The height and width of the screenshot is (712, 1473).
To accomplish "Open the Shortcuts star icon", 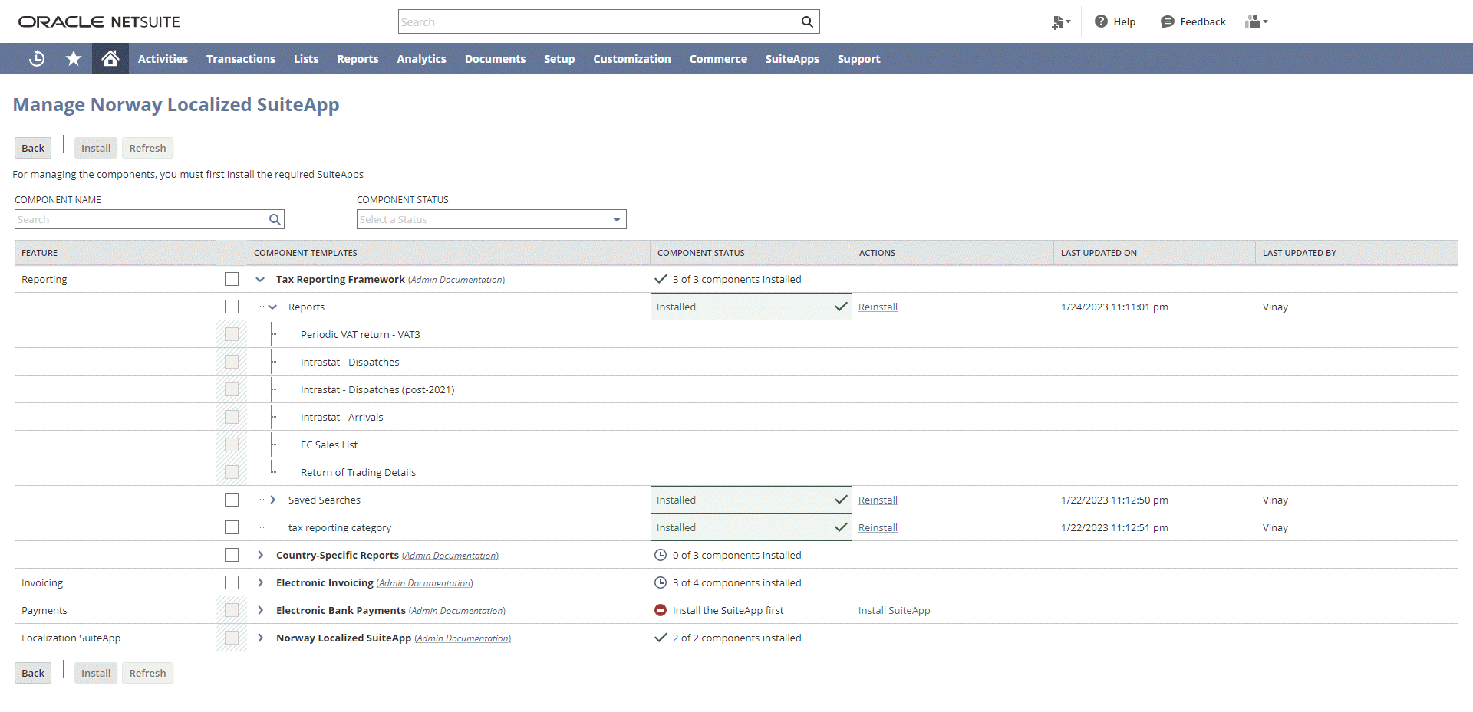I will click(x=74, y=58).
